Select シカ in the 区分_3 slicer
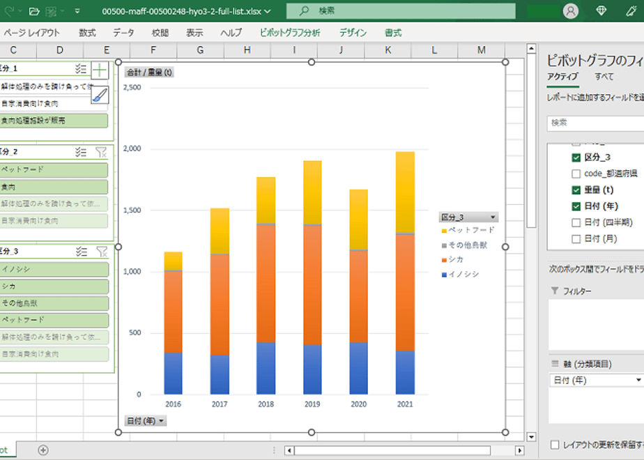Image resolution: width=644 pixels, height=460 pixels. point(54,286)
